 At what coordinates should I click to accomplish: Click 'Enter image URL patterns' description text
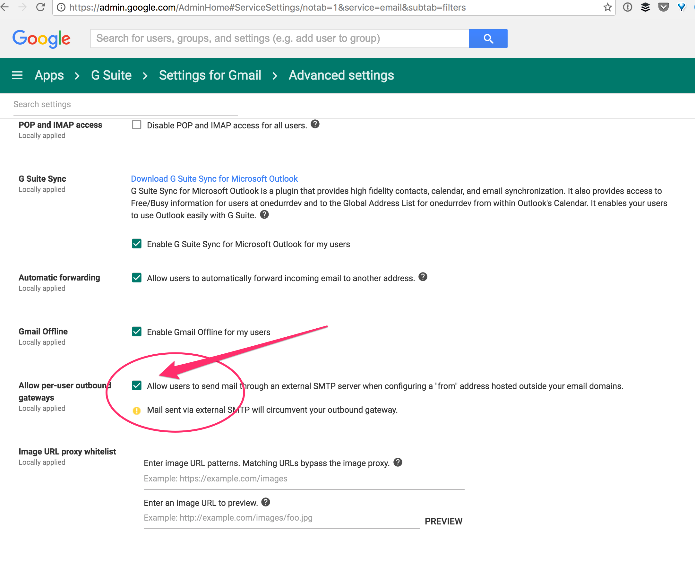(267, 463)
